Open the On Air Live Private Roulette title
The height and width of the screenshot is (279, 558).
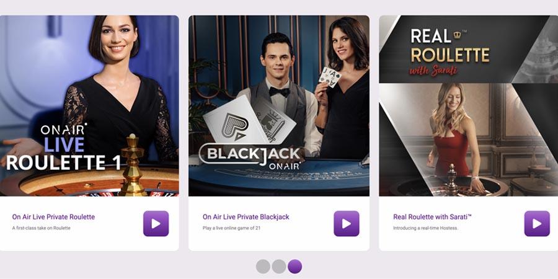pyautogui.click(x=53, y=217)
